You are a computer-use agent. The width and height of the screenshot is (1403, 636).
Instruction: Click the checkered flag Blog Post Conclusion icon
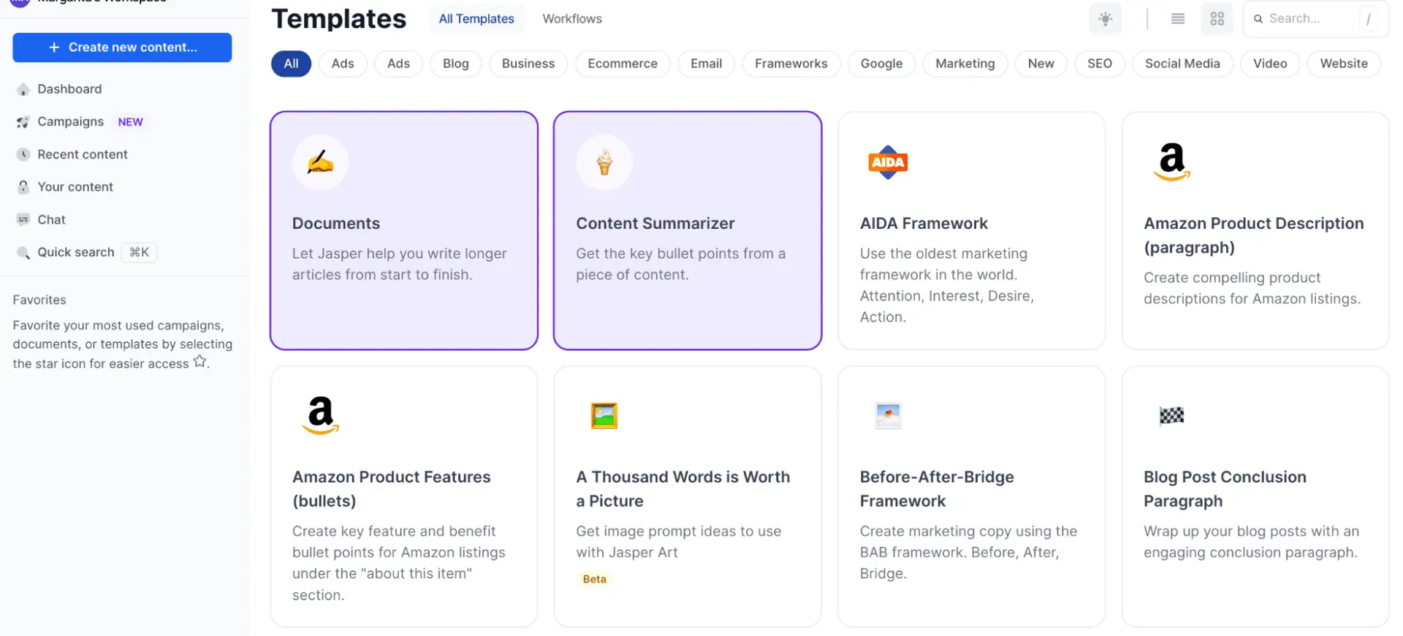[1172, 416]
